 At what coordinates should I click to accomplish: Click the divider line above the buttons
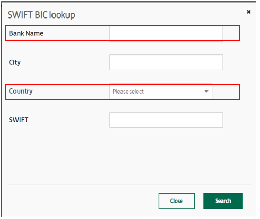point(129,185)
